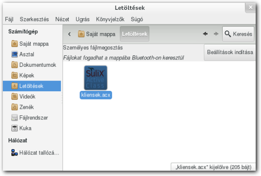Click the Képek folder icon

pos(15,75)
